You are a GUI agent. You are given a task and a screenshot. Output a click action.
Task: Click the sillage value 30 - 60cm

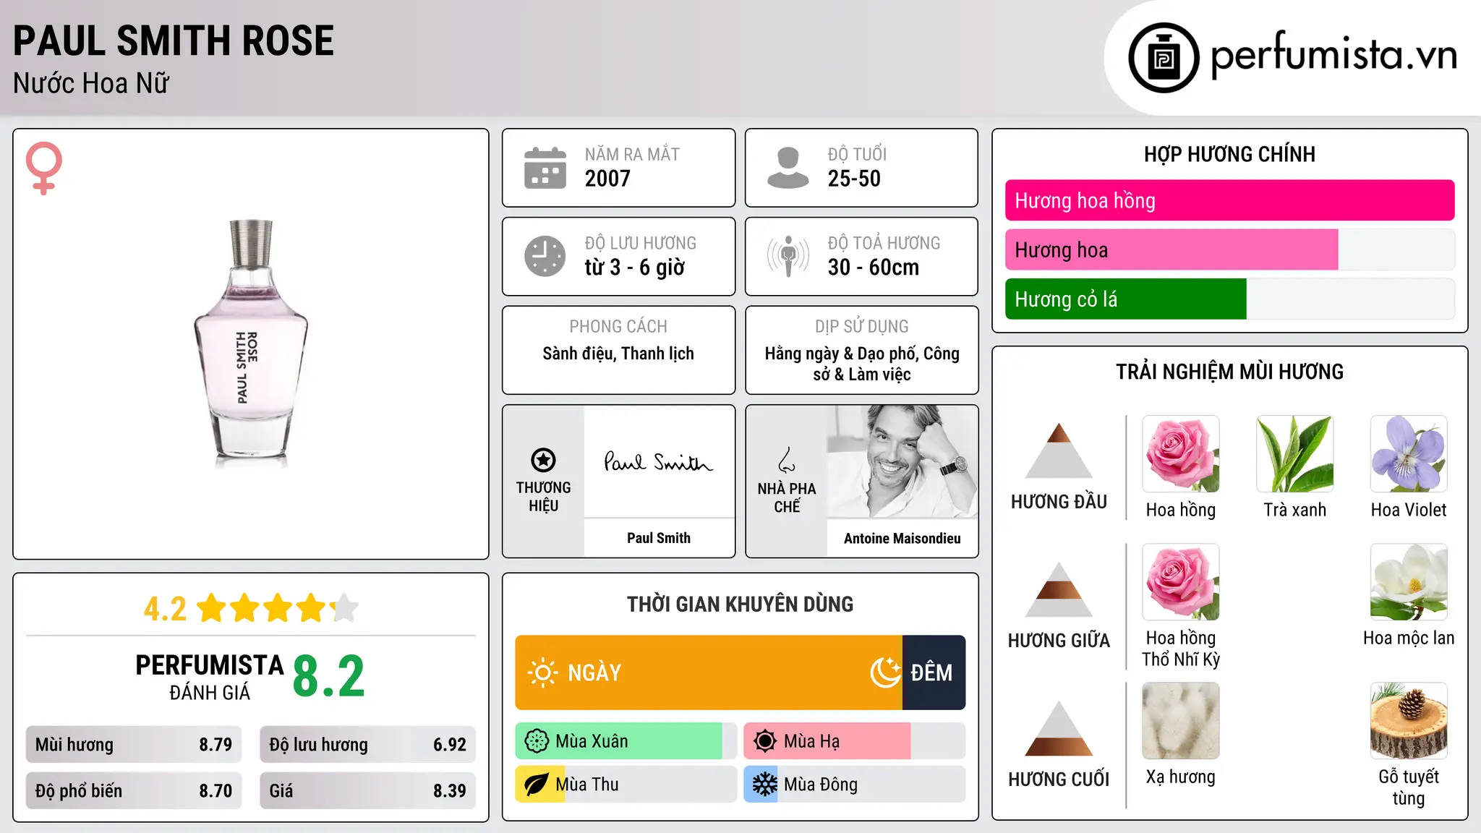pyautogui.click(x=874, y=268)
